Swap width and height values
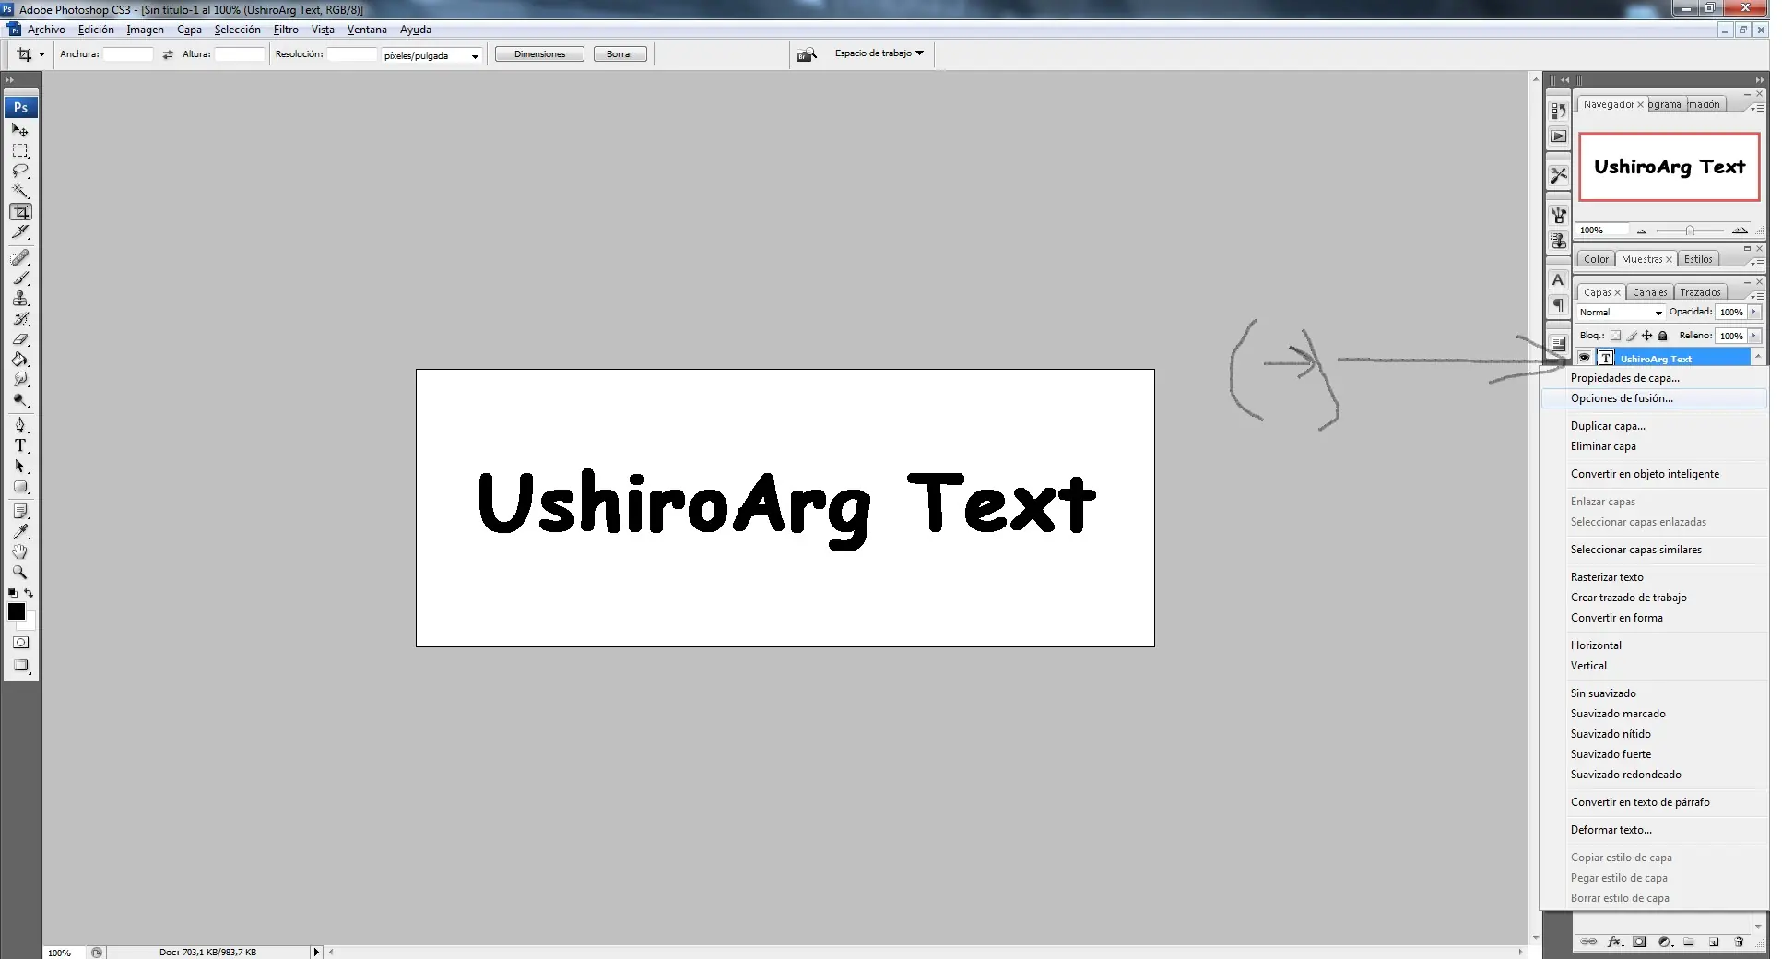The image size is (1782, 959). pos(168,54)
